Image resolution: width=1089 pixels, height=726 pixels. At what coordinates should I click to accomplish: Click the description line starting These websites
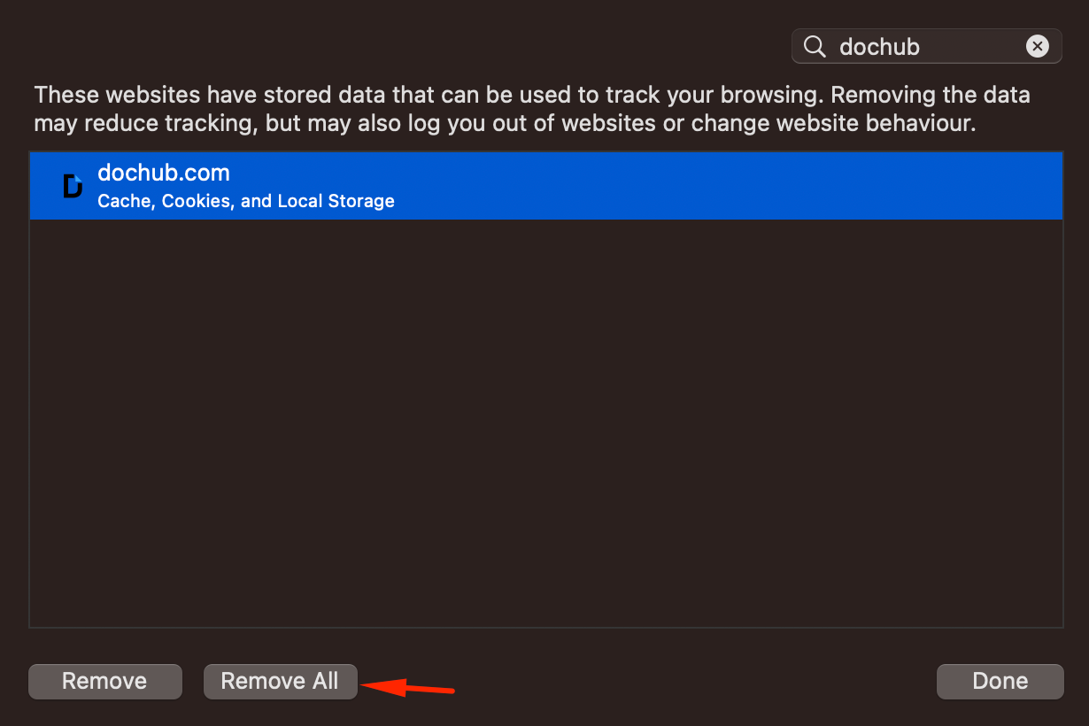pos(532,95)
